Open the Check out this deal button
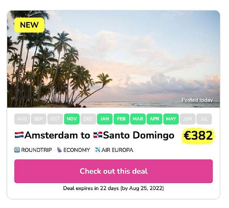 click(x=113, y=171)
